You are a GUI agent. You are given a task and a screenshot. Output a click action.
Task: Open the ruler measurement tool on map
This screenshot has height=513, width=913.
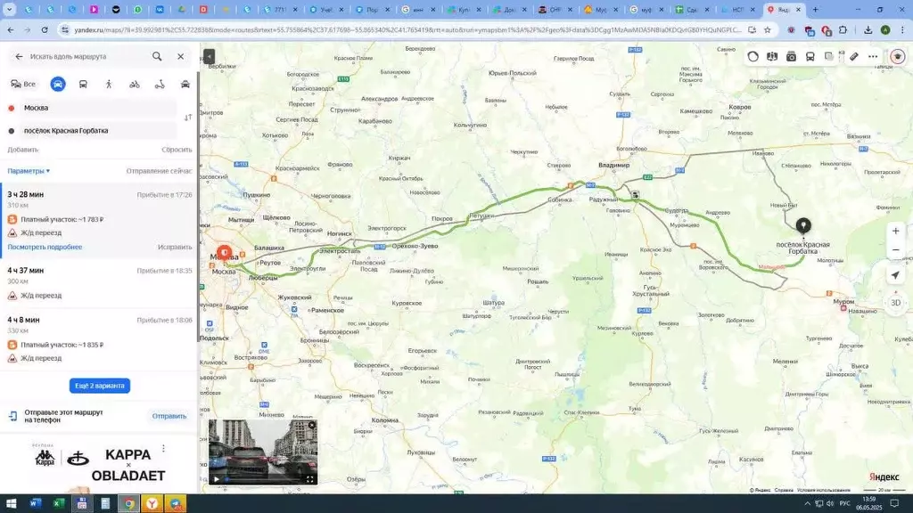click(x=853, y=56)
